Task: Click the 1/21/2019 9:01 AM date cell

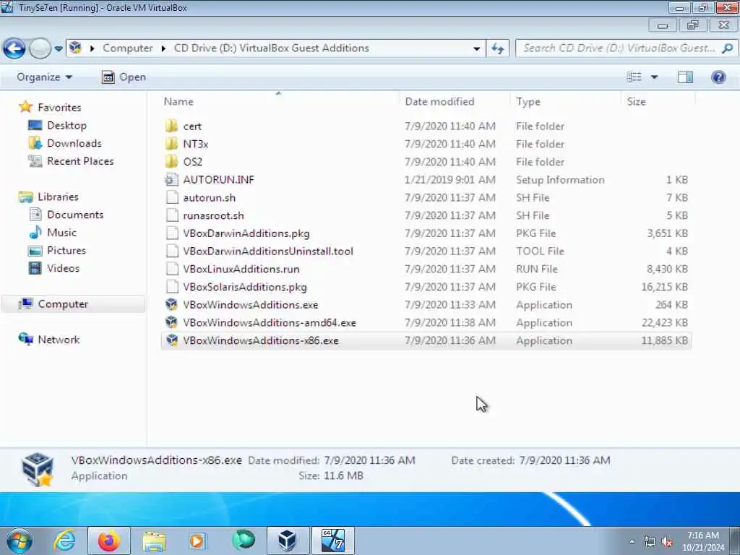Action: pyautogui.click(x=449, y=180)
